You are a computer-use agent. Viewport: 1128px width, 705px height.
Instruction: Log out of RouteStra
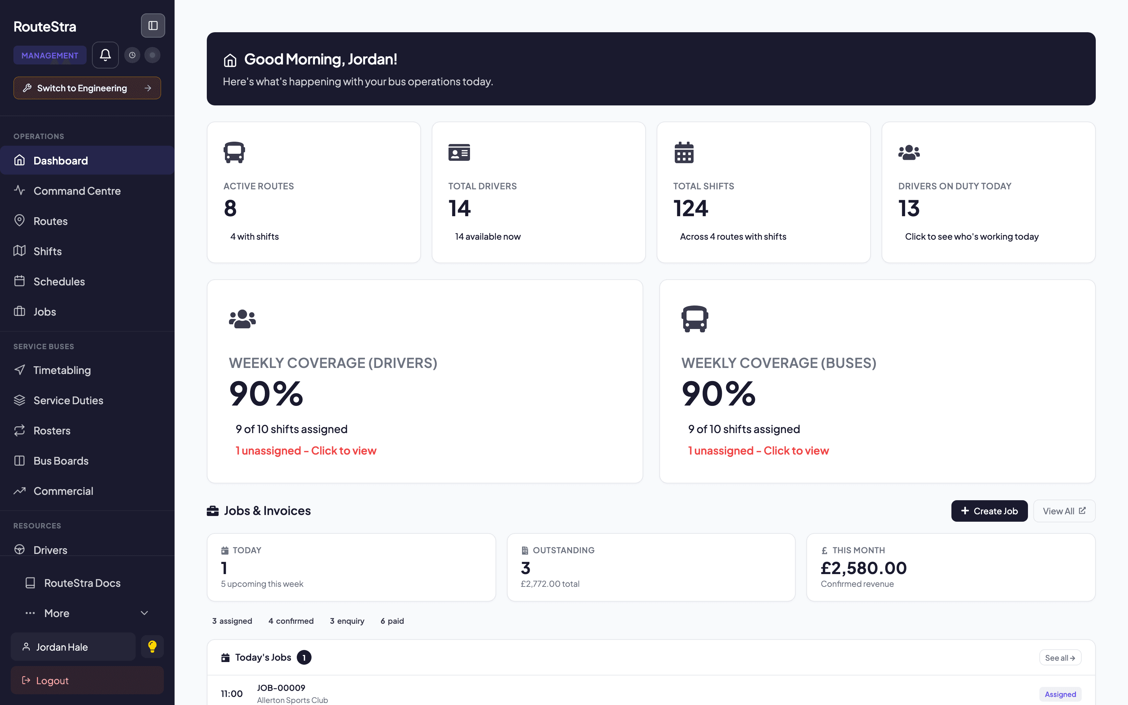[87, 680]
